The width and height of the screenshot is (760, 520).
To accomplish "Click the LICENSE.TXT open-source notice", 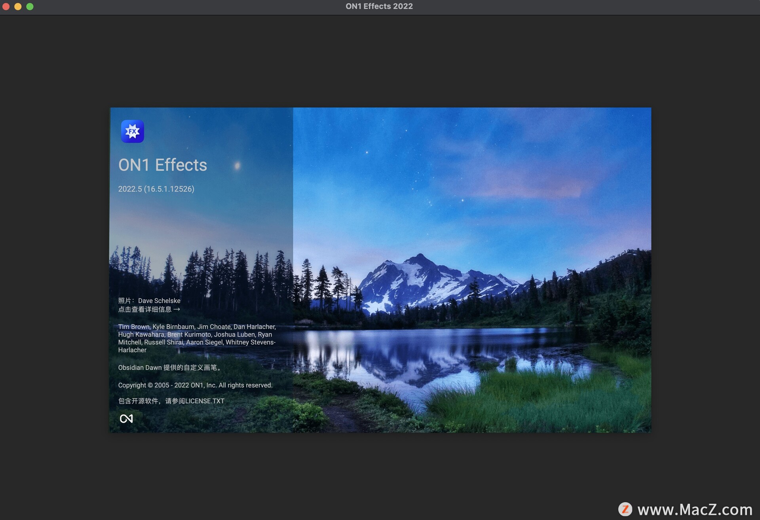I will click(x=171, y=401).
